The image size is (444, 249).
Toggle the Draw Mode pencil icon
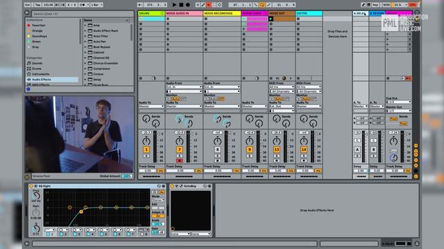[x=364, y=5]
